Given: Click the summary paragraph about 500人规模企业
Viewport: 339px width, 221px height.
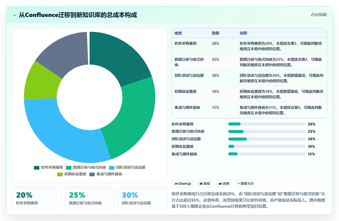Looking at the screenshot, I should 248,200.
